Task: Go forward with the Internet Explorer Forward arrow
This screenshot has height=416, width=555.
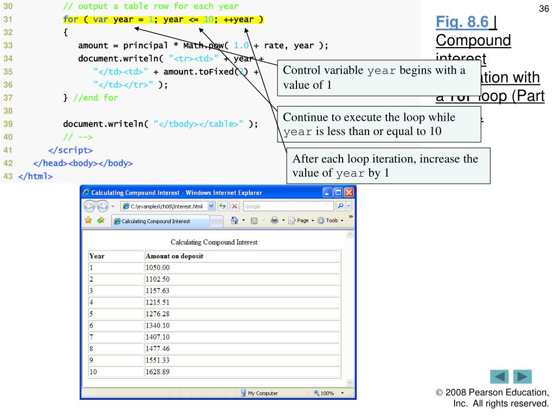Action: (x=102, y=206)
